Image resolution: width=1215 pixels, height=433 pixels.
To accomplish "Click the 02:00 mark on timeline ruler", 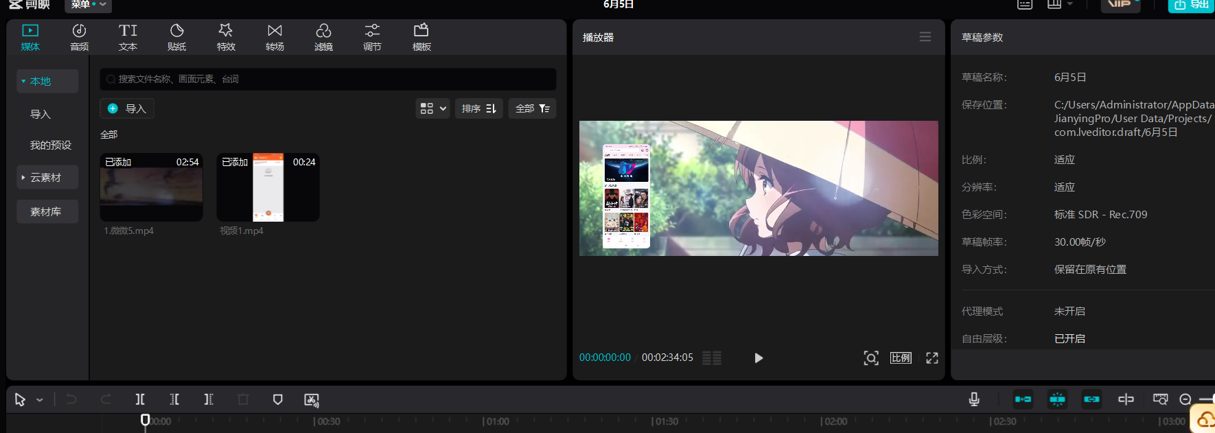I will pyautogui.click(x=835, y=421).
